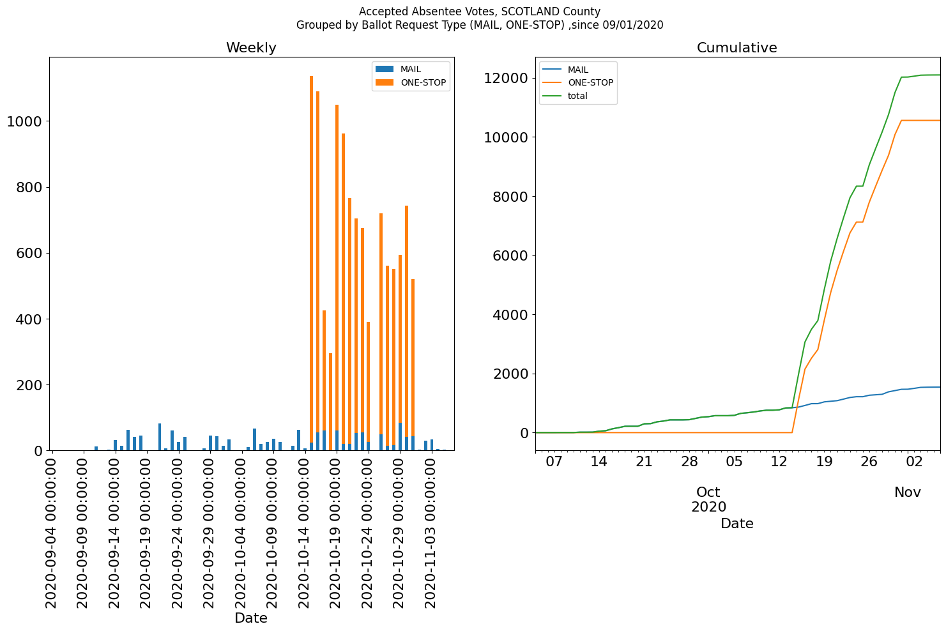Click the '2020-09-04 00:00:00' x-axis label

52,531
